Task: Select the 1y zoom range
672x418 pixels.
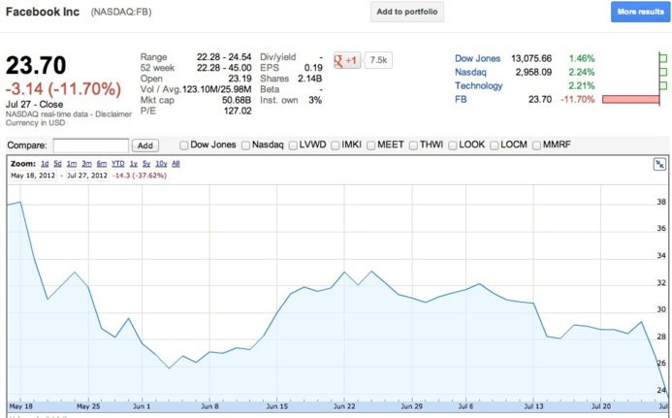Action: [x=133, y=164]
